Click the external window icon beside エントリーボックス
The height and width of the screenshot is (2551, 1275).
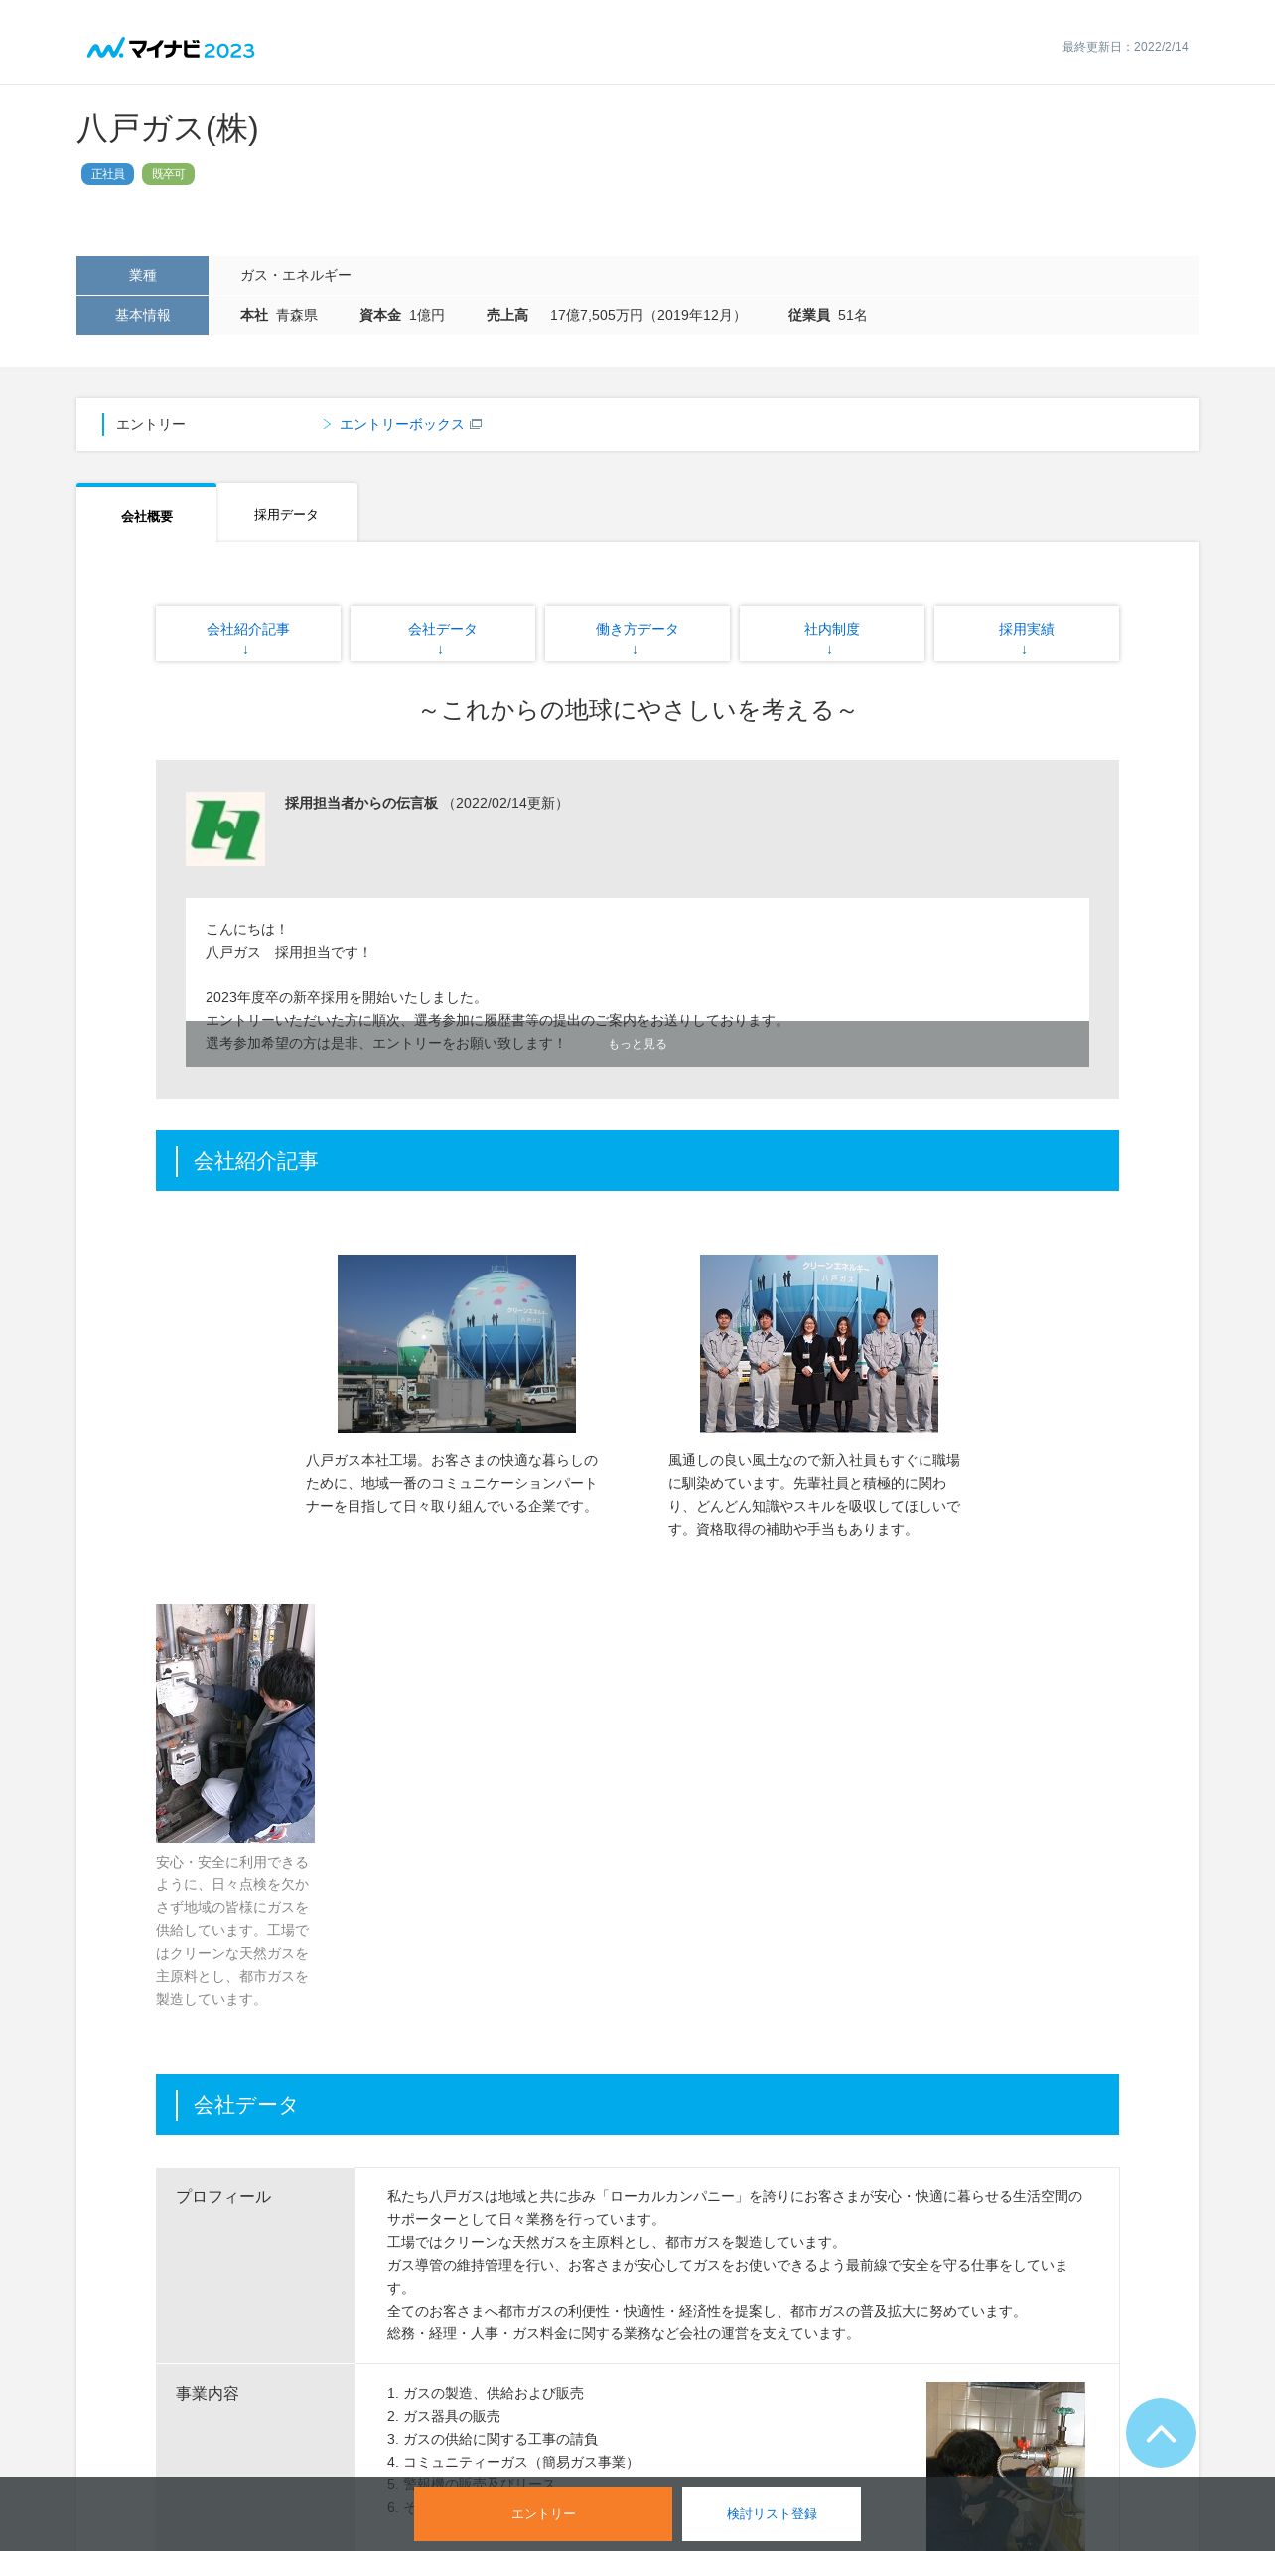476,424
